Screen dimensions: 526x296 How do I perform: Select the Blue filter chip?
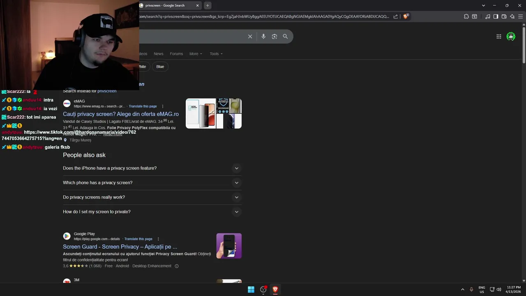(160, 67)
